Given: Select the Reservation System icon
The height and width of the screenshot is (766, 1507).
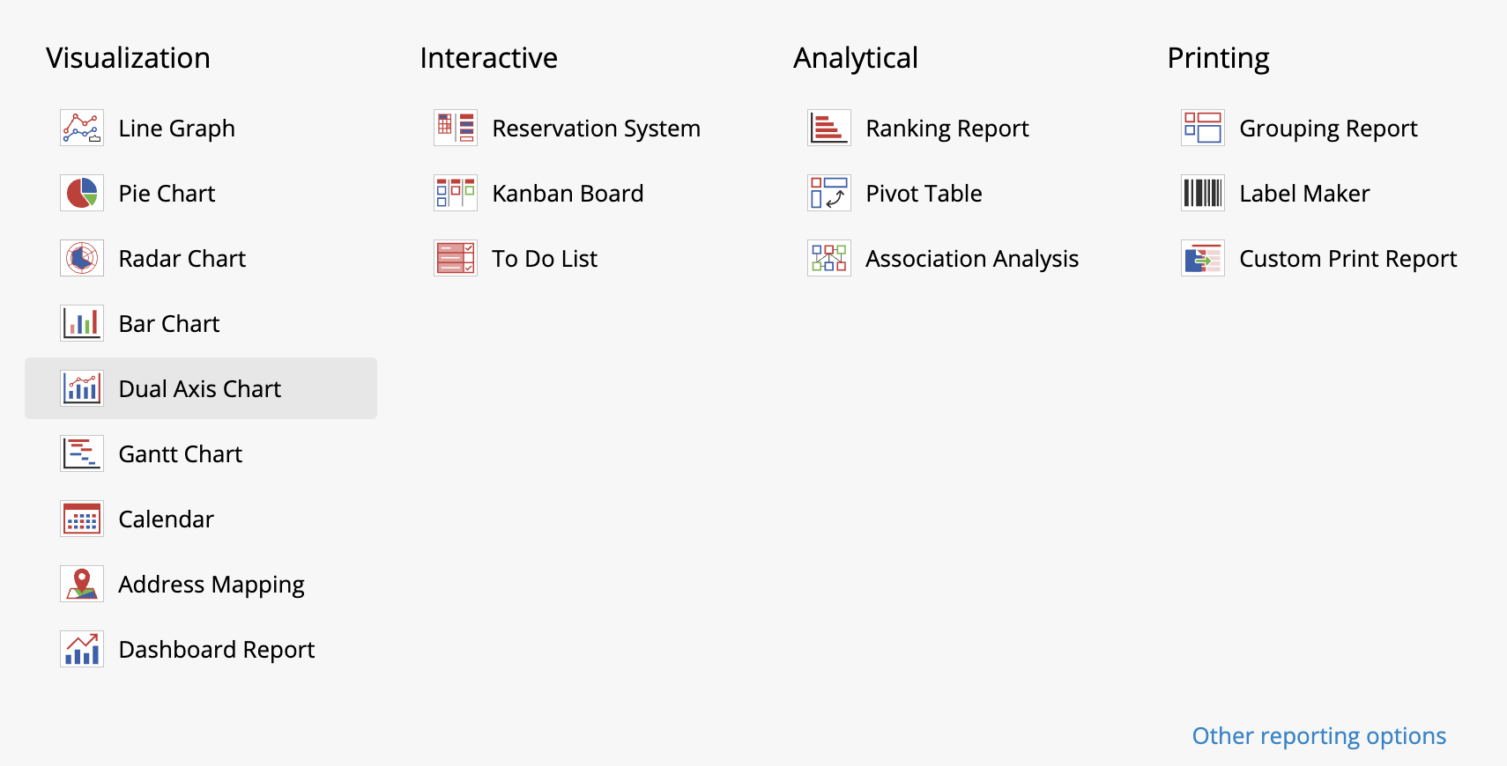Looking at the screenshot, I should 456,128.
